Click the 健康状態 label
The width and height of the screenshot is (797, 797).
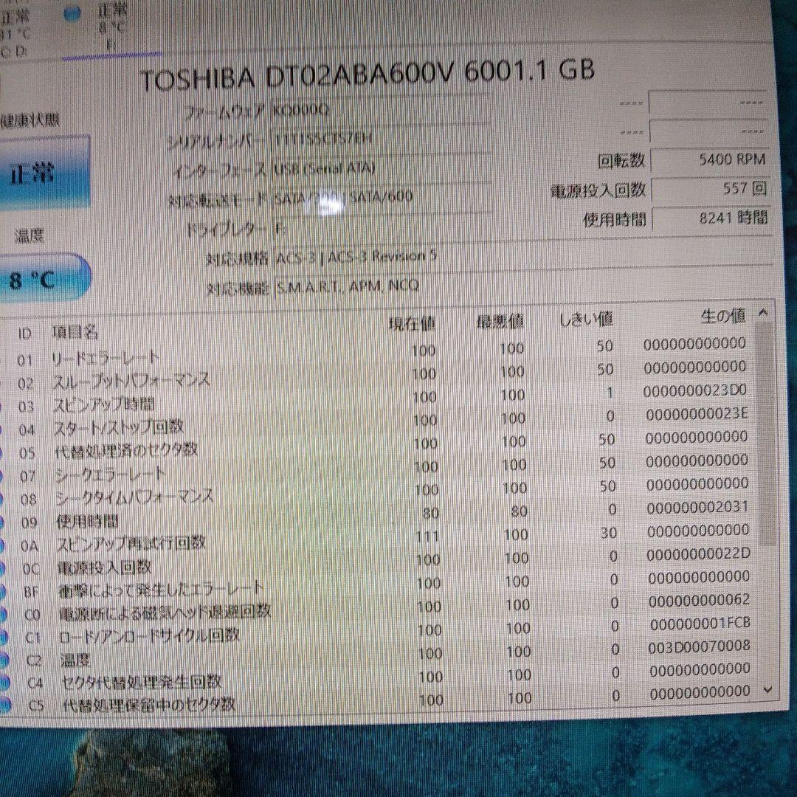tap(30, 120)
